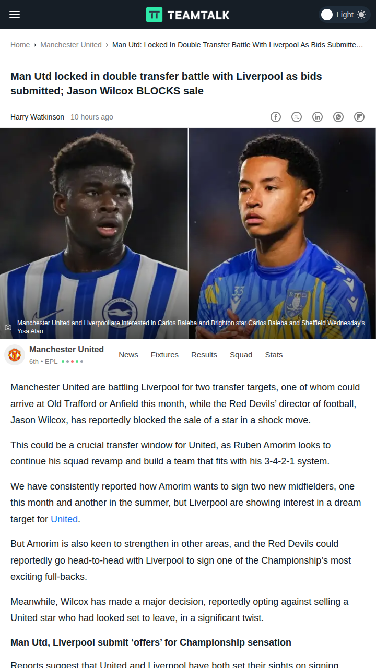
Task: Select the Results tab
Action: pyautogui.click(x=204, y=355)
